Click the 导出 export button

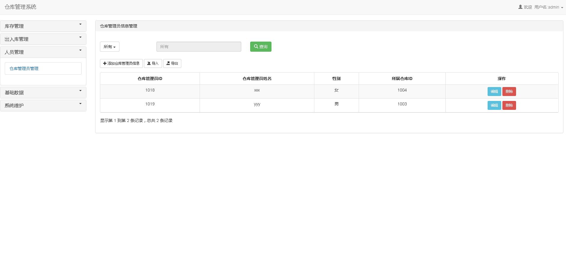(x=172, y=63)
